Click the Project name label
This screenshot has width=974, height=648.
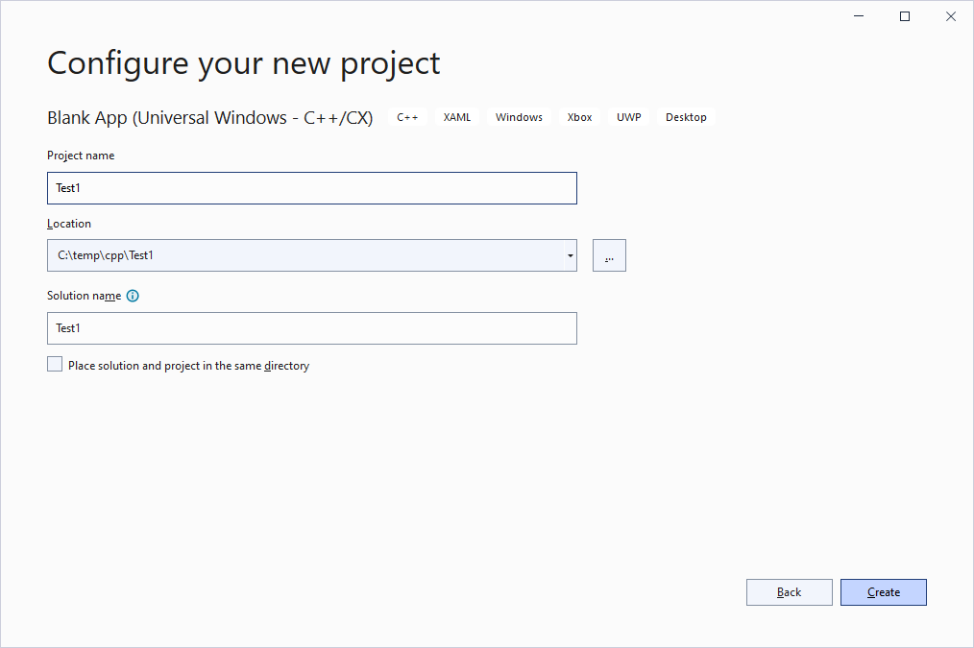click(81, 156)
